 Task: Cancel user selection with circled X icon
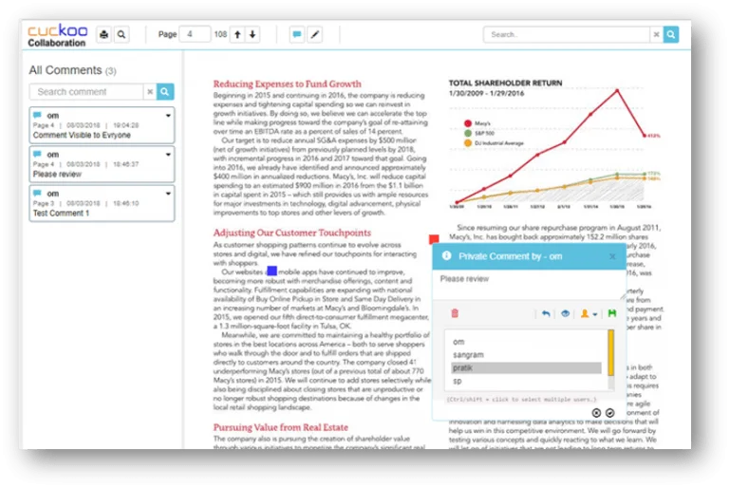coord(596,413)
